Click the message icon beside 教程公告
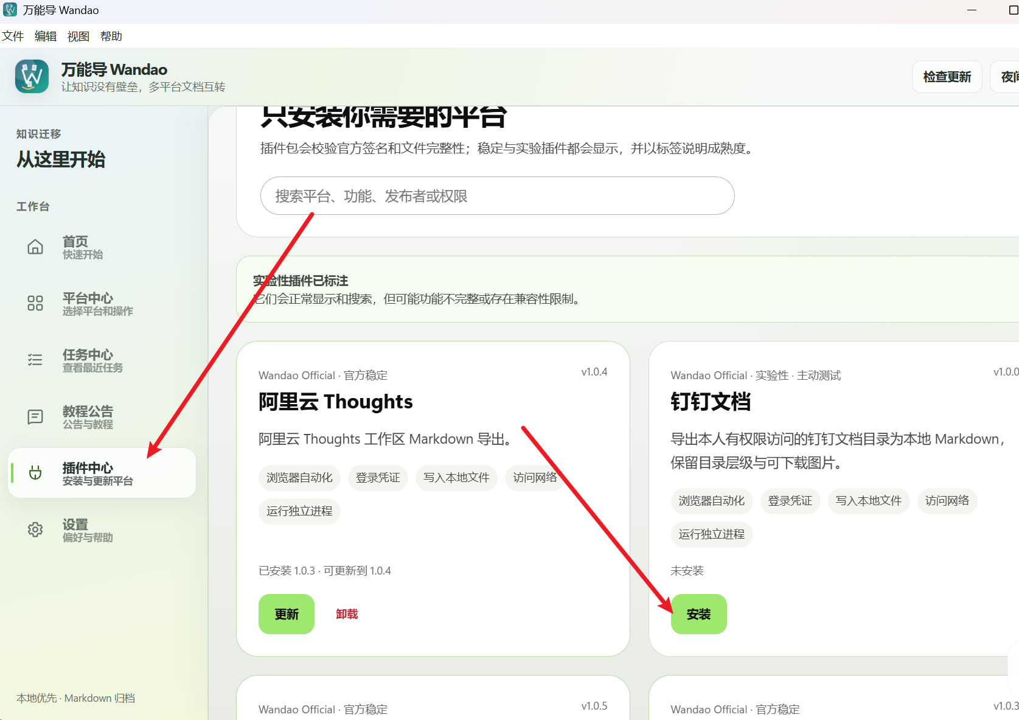Viewport: 1019px width, 720px height. (35, 417)
